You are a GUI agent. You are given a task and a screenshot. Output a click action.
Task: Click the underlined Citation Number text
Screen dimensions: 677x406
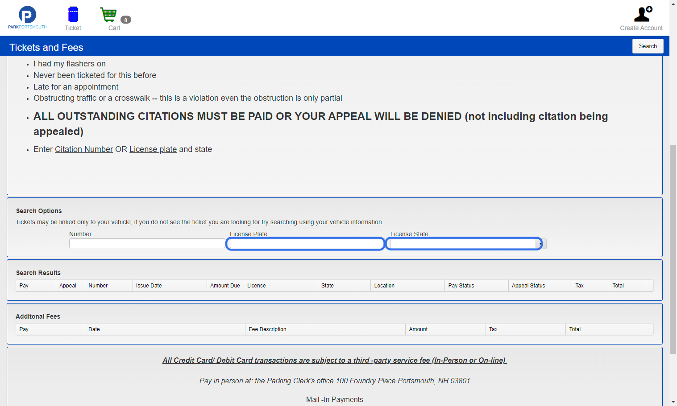pyautogui.click(x=84, y=149)
